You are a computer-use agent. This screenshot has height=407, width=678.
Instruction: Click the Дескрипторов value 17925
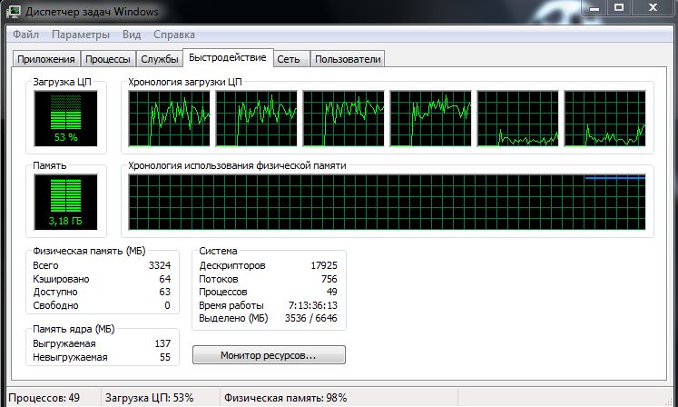pyautogui.click(x=324, y=265)
